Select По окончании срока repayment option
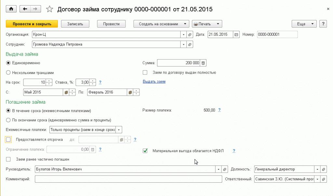Screen dimensions: 333x196 coord(8,120)
